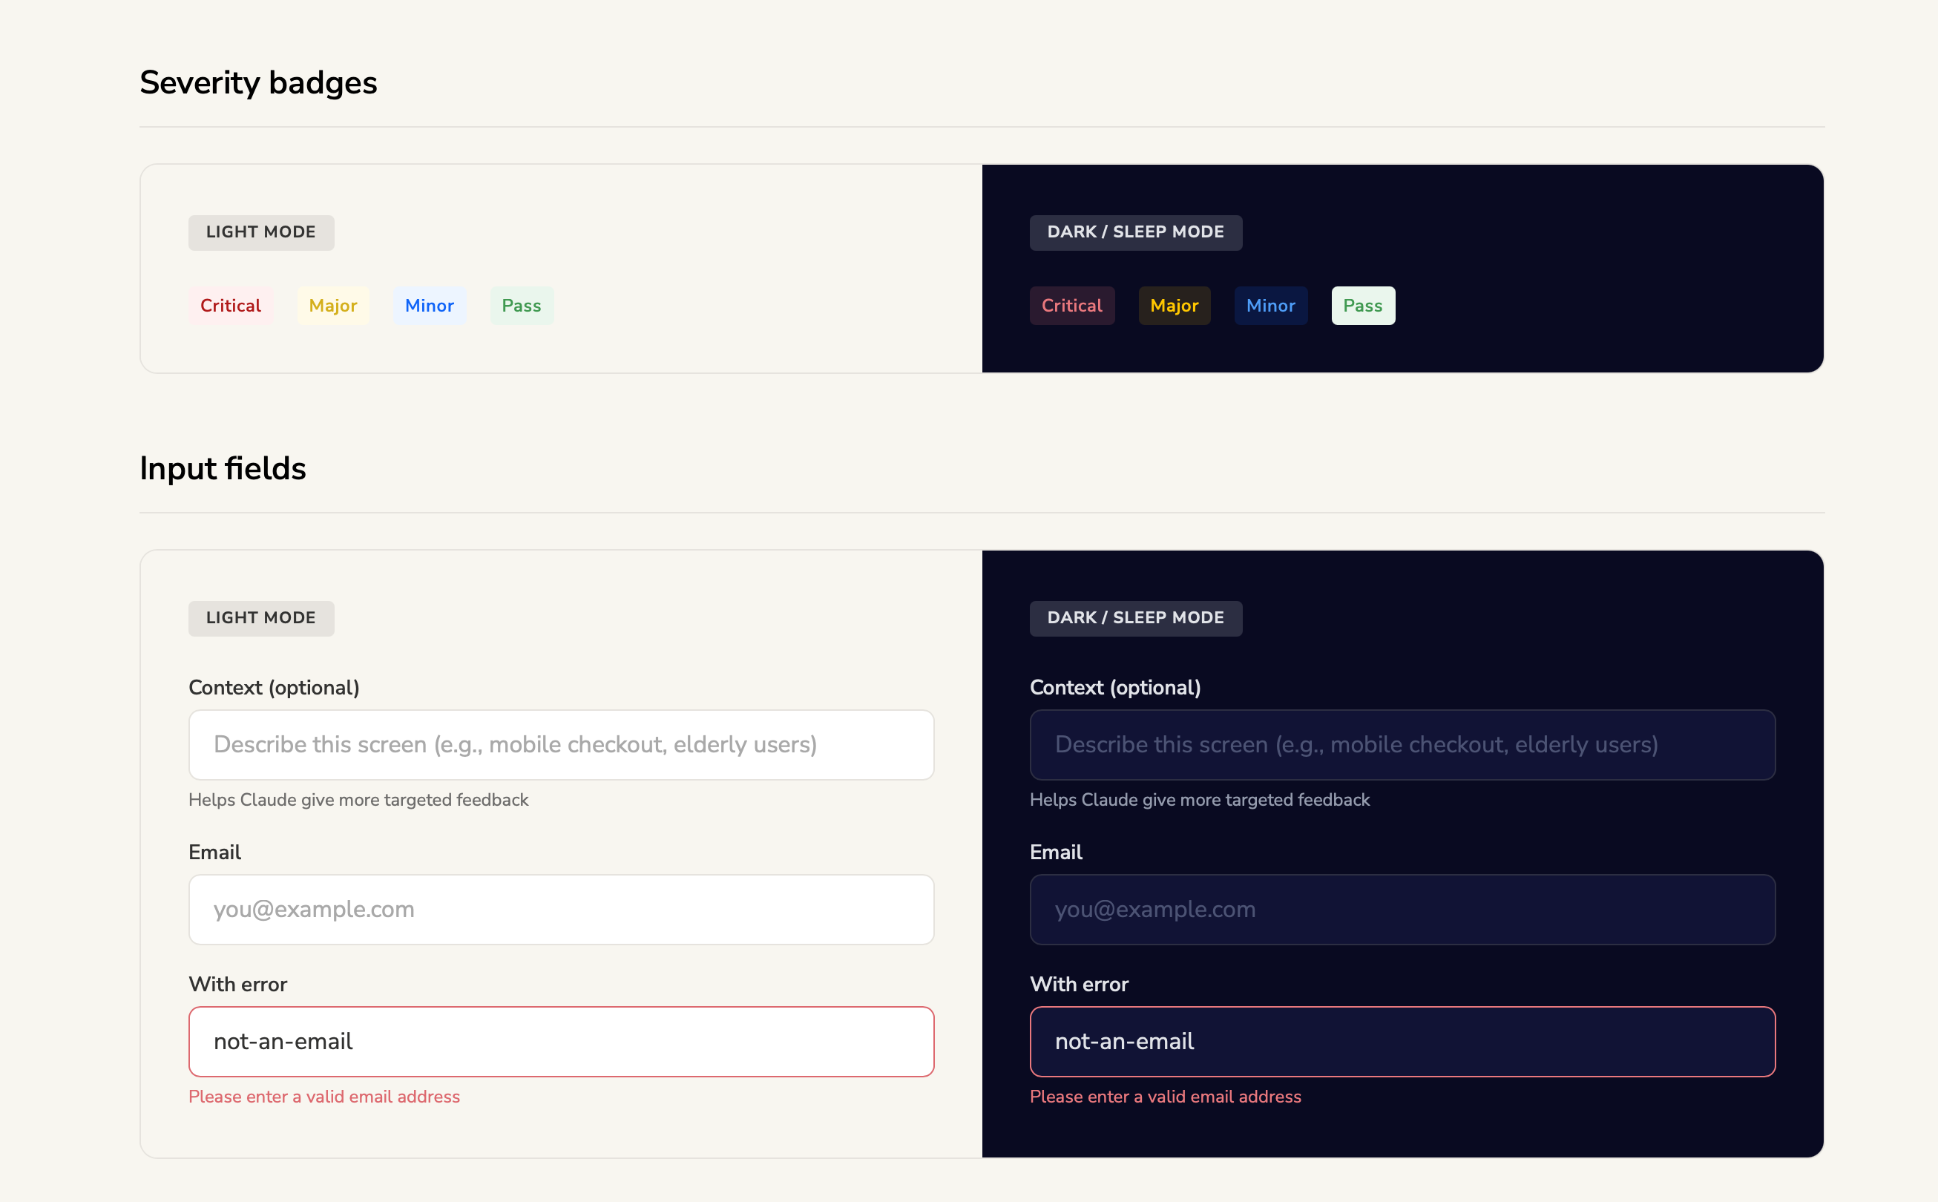Select the Major badge in light mode
The image size is (1938, 1202).
333,305
